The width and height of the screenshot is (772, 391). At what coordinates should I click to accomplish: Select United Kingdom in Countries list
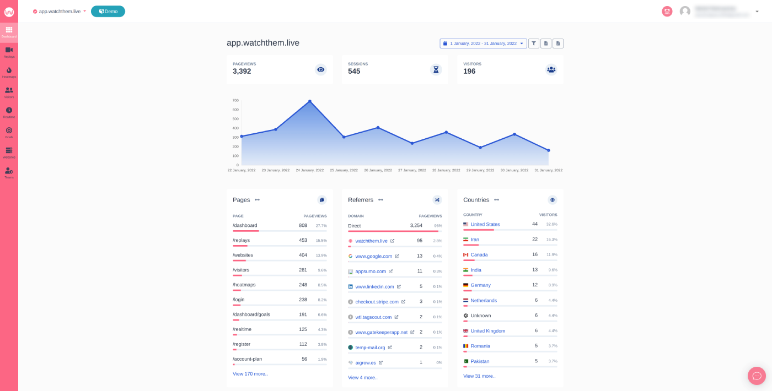pos(488,331)
